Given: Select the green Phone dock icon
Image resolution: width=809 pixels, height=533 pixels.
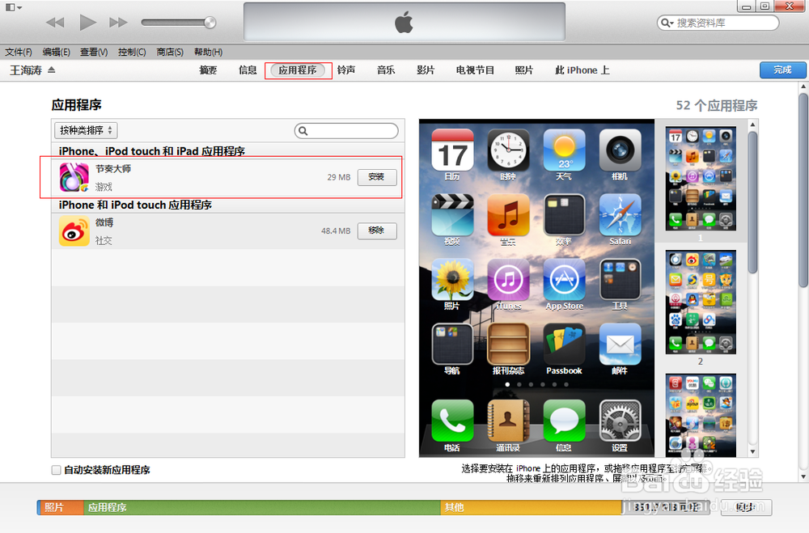Looking at the screenshot, I should click(452, 421).
